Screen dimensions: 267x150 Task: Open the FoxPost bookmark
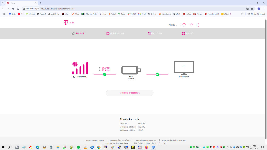pyautogui.click(x=187, y=14)
